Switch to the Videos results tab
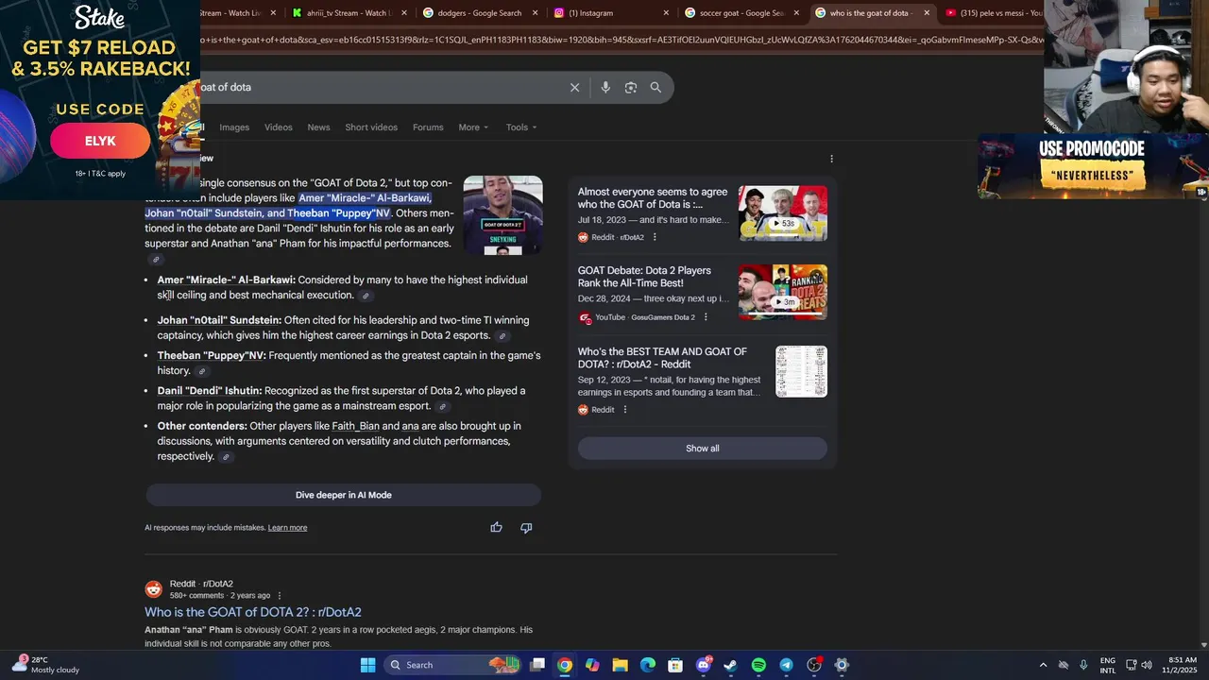Image resolution: width=1209 pixels, height=680 pixels. 279,127
